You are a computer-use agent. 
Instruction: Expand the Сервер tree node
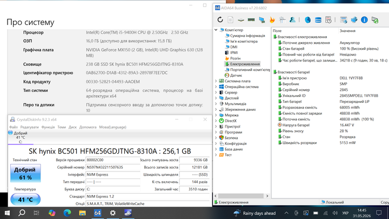coord(216,92)
